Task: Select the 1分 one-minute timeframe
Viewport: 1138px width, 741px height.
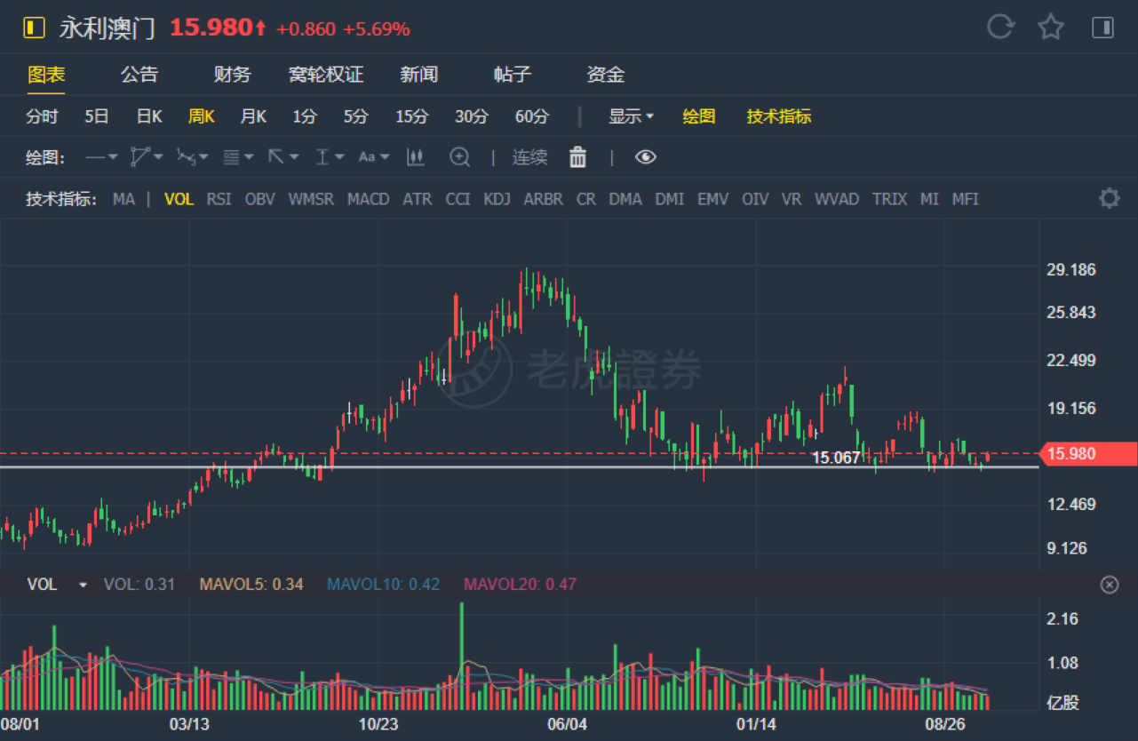Action: (305, 116)
